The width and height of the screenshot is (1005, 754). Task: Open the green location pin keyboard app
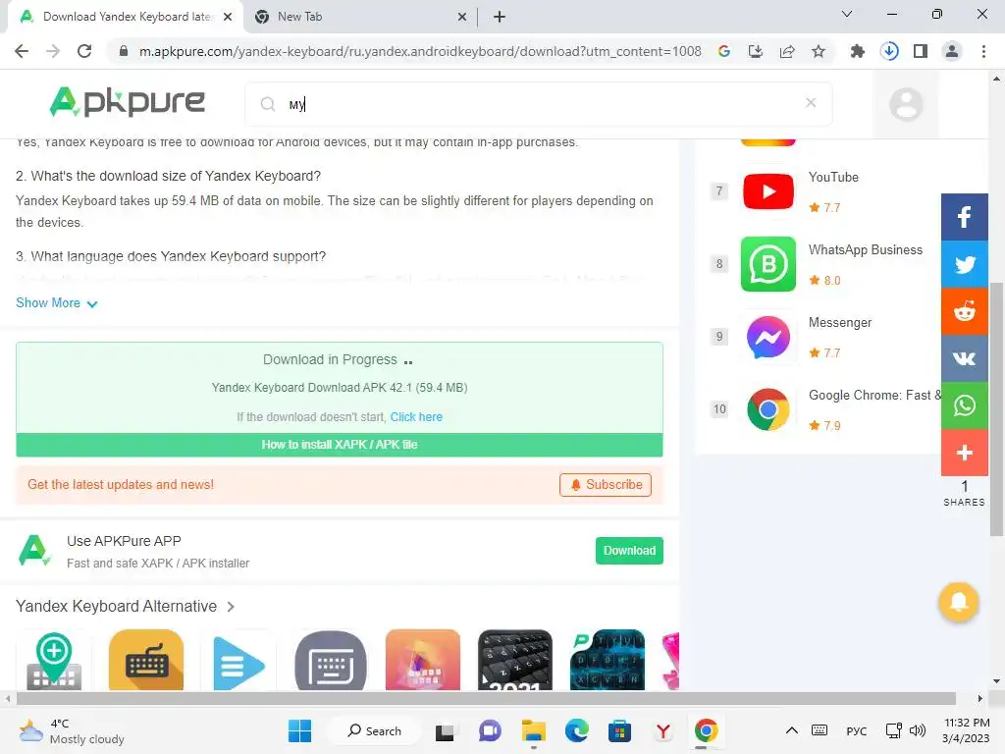(x=54, y=661)
